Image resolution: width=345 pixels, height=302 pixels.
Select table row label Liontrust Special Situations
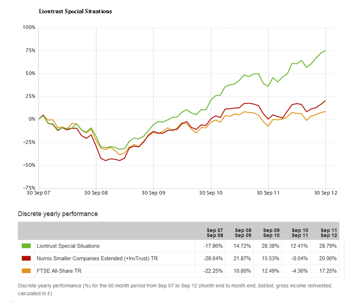pyautogui.click(x=68, y=246)
